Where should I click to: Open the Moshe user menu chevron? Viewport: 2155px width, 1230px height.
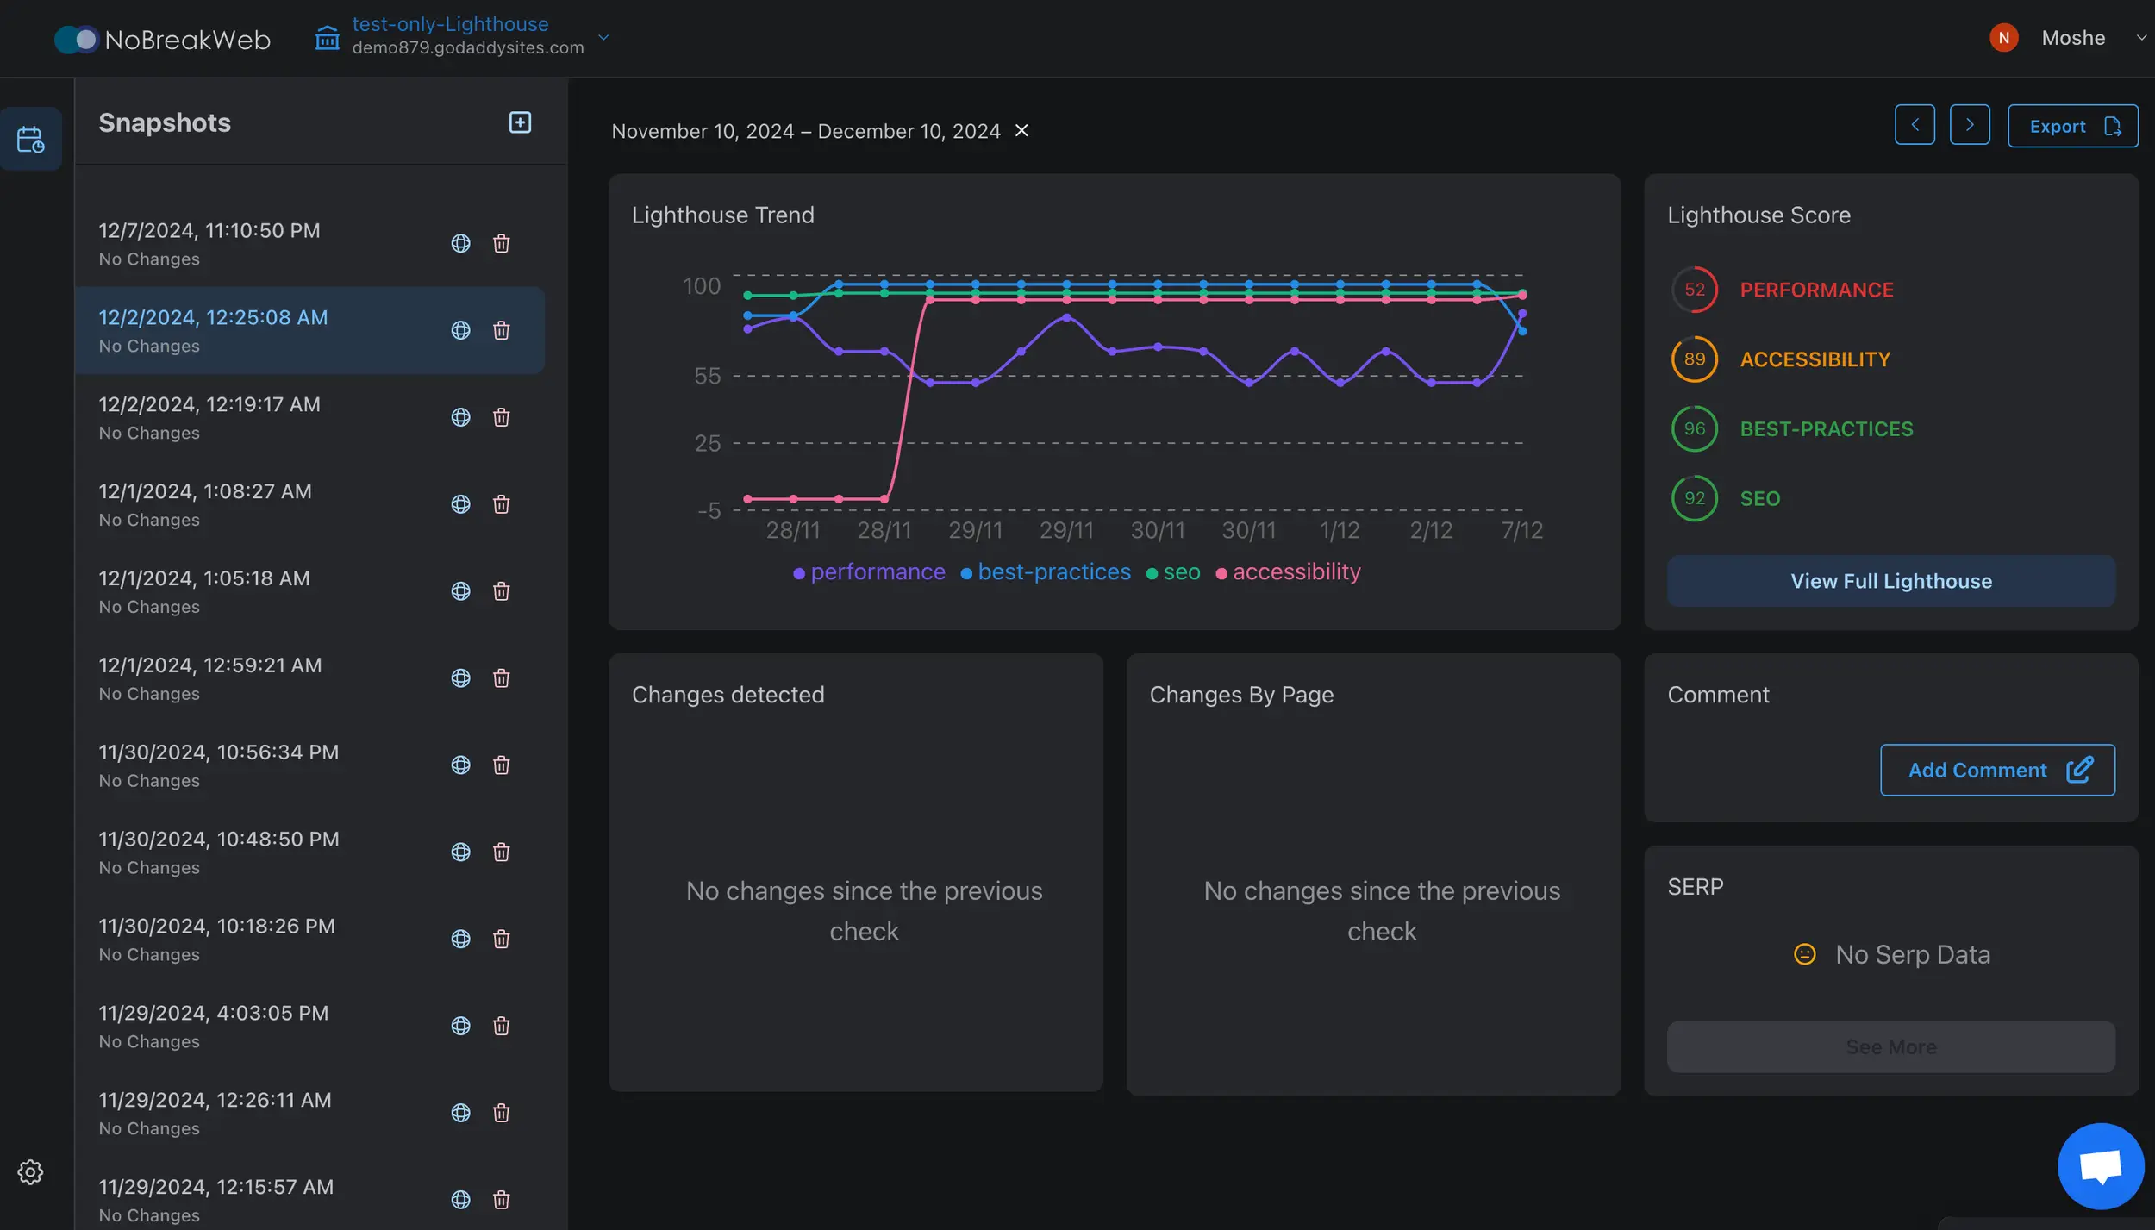click(x=2140, y=38)
